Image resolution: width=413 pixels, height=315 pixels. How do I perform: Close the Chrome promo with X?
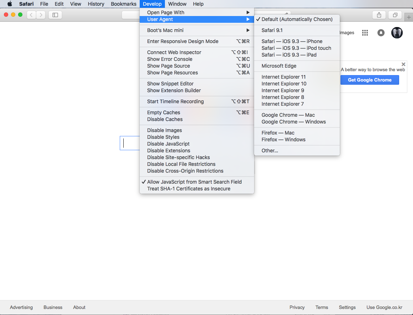[x=403, y=64]
